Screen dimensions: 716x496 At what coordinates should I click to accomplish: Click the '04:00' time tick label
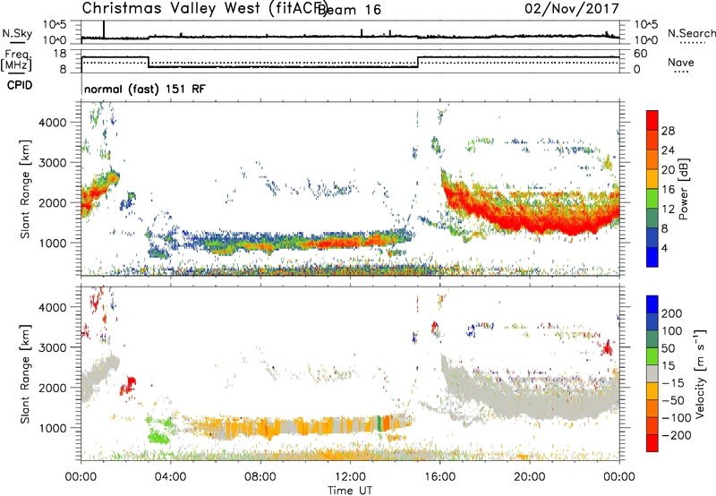point(171,477)
